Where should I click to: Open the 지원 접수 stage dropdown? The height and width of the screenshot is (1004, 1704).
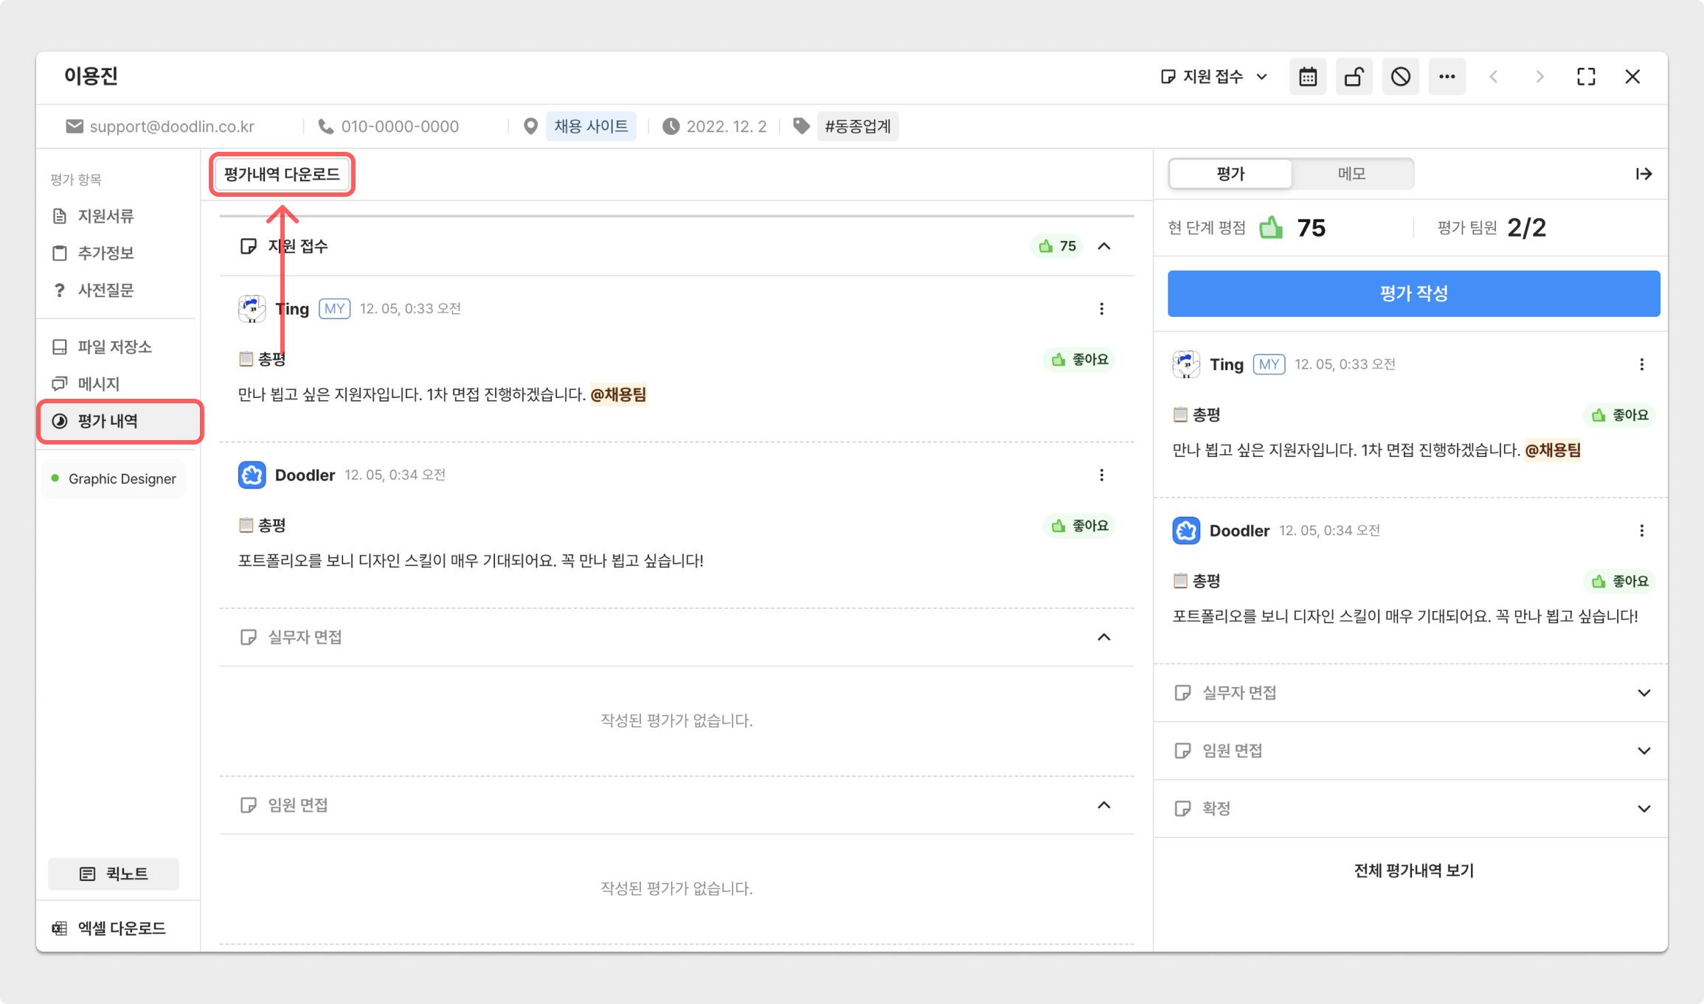pyautogui.click(x=1214, y=77)
